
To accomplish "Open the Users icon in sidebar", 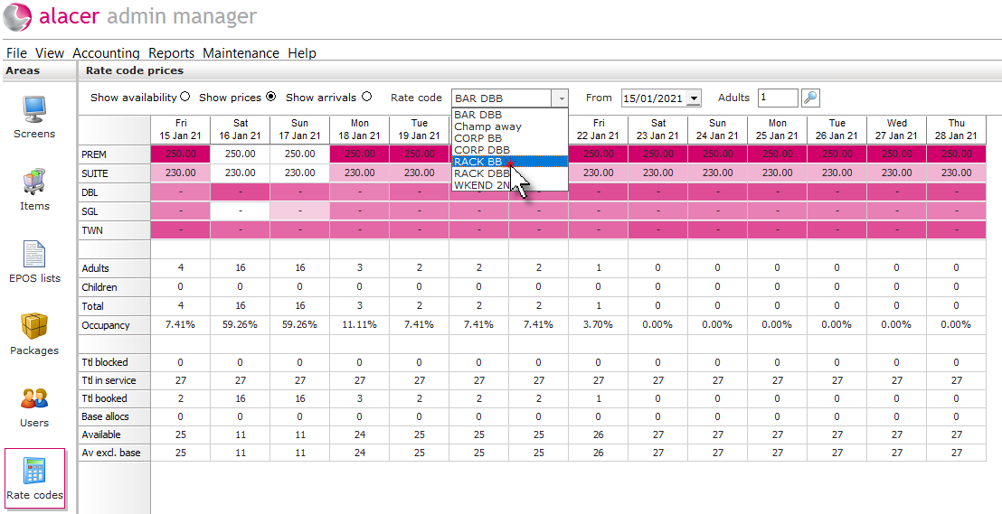I will (x=34, y=398).
